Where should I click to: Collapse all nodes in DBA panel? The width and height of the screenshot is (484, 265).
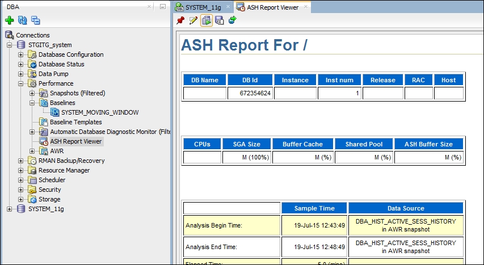(36, 20)
